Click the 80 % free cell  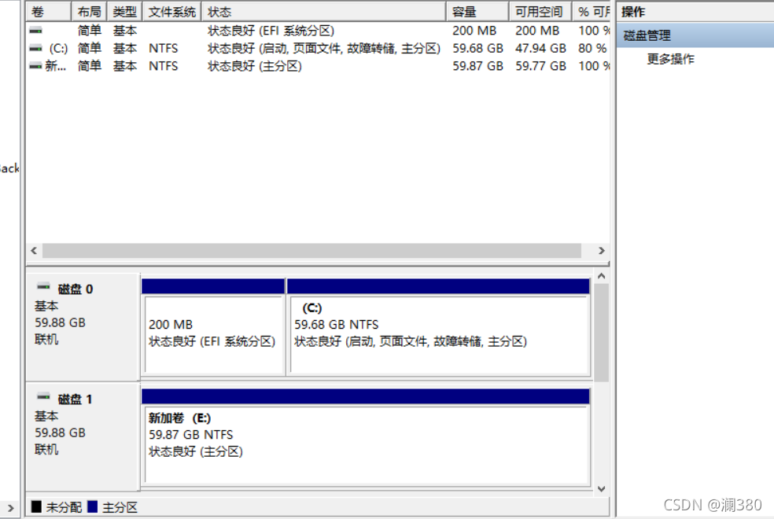(592, 48)
